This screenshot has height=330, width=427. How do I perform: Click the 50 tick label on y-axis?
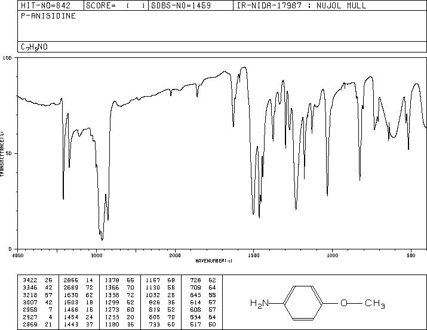pos(9,153)
